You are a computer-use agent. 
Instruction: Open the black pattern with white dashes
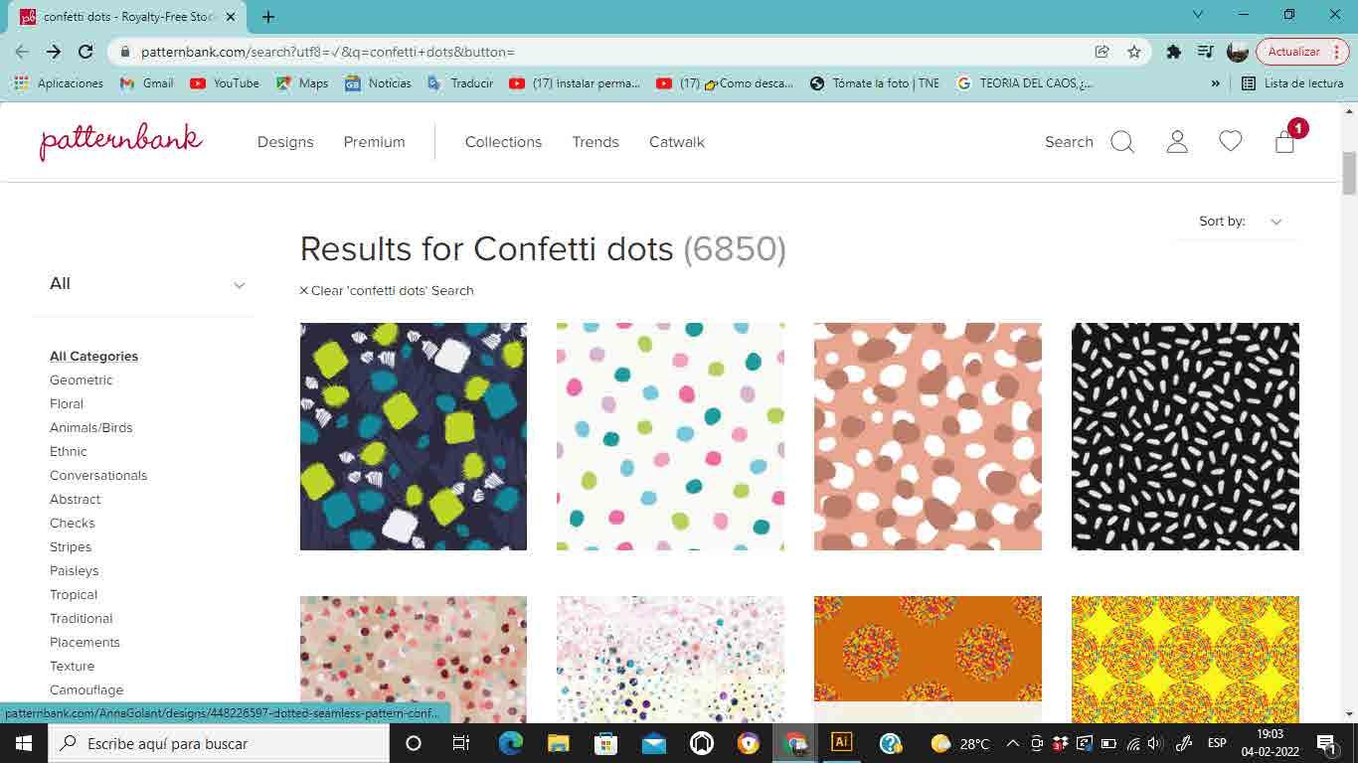[x=1185, y=436]
